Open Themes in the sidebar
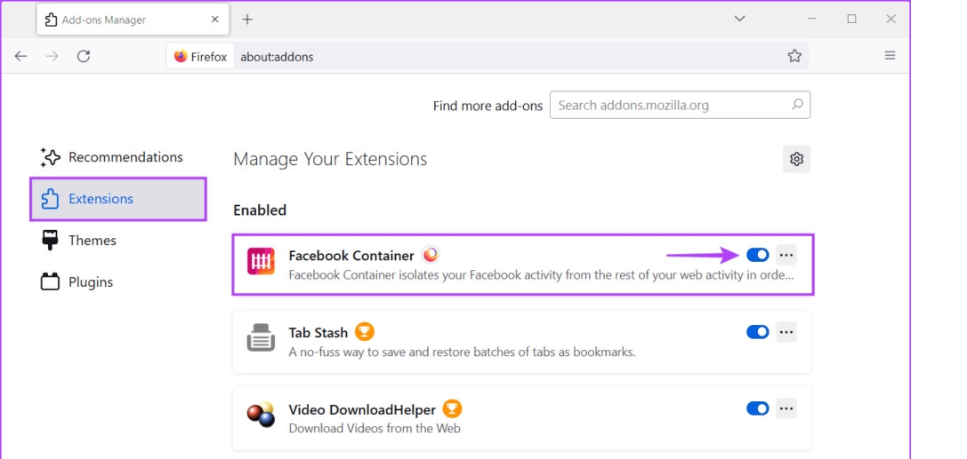This screenshot has width=967, height=459. pos(117,241)
